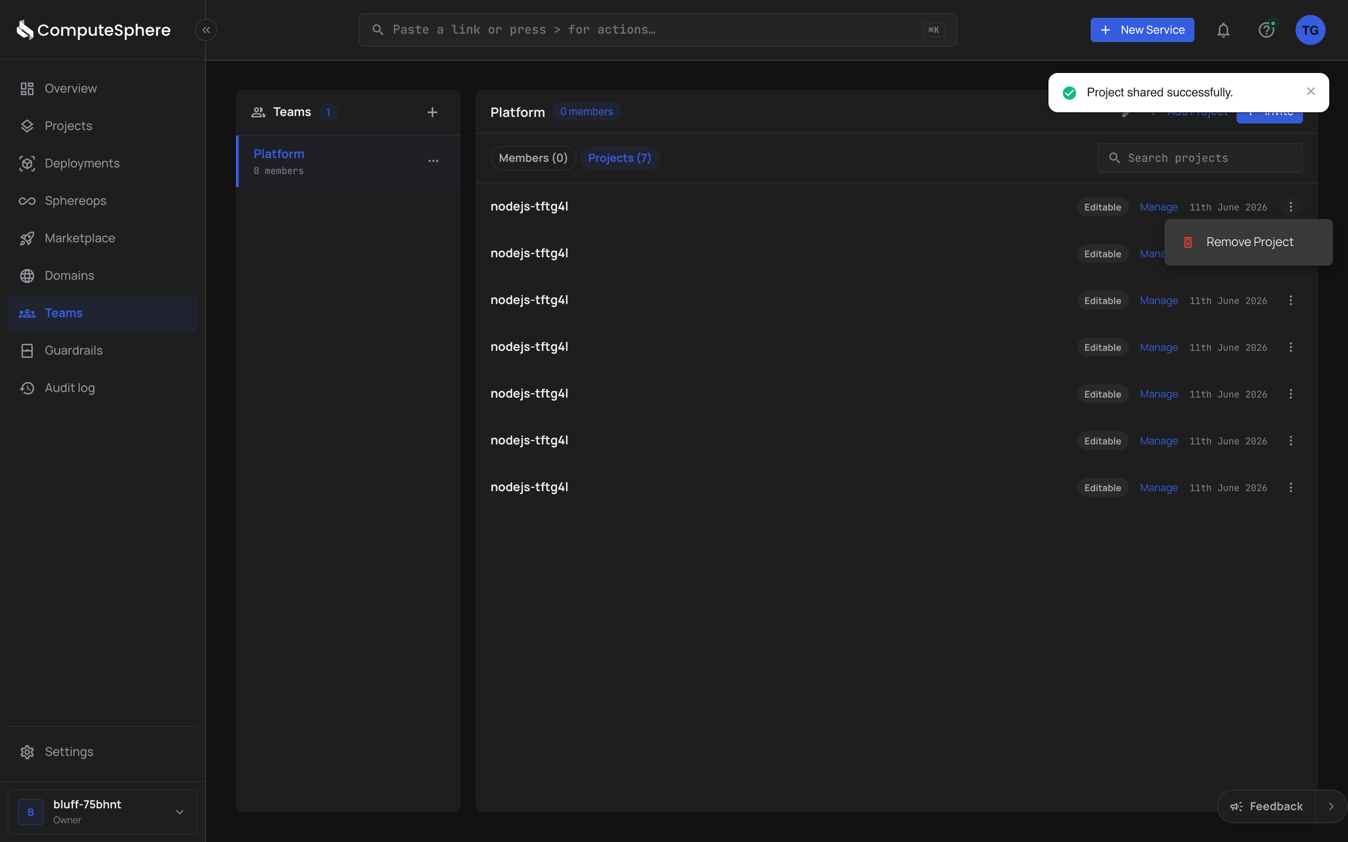
Task: Click Manage on the sixth project row
Action: 1158,441
